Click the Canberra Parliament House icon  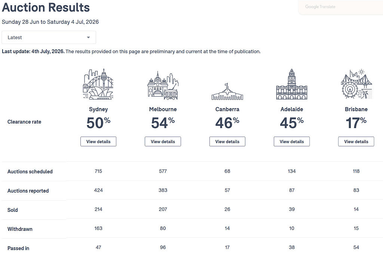[x=227, y=91]
